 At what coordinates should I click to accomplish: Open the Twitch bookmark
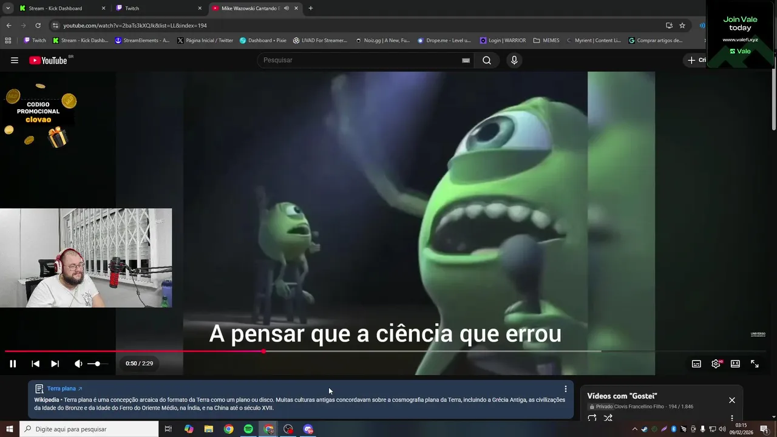[35, 41]
